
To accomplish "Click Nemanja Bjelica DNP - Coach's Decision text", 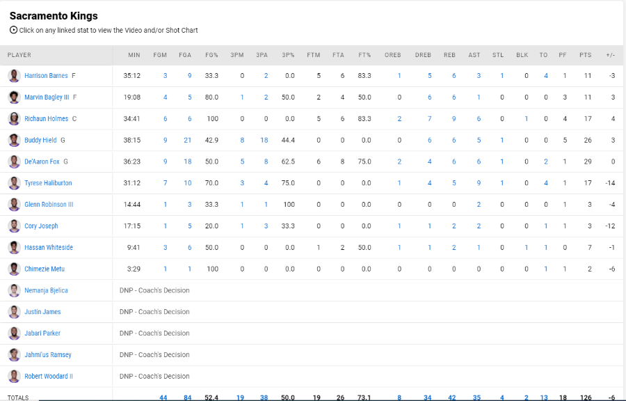I will [154, 290].
